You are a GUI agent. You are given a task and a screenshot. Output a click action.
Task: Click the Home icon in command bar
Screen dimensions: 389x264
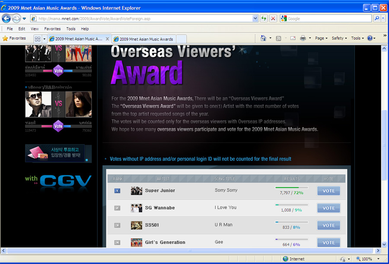pos(263,38)
